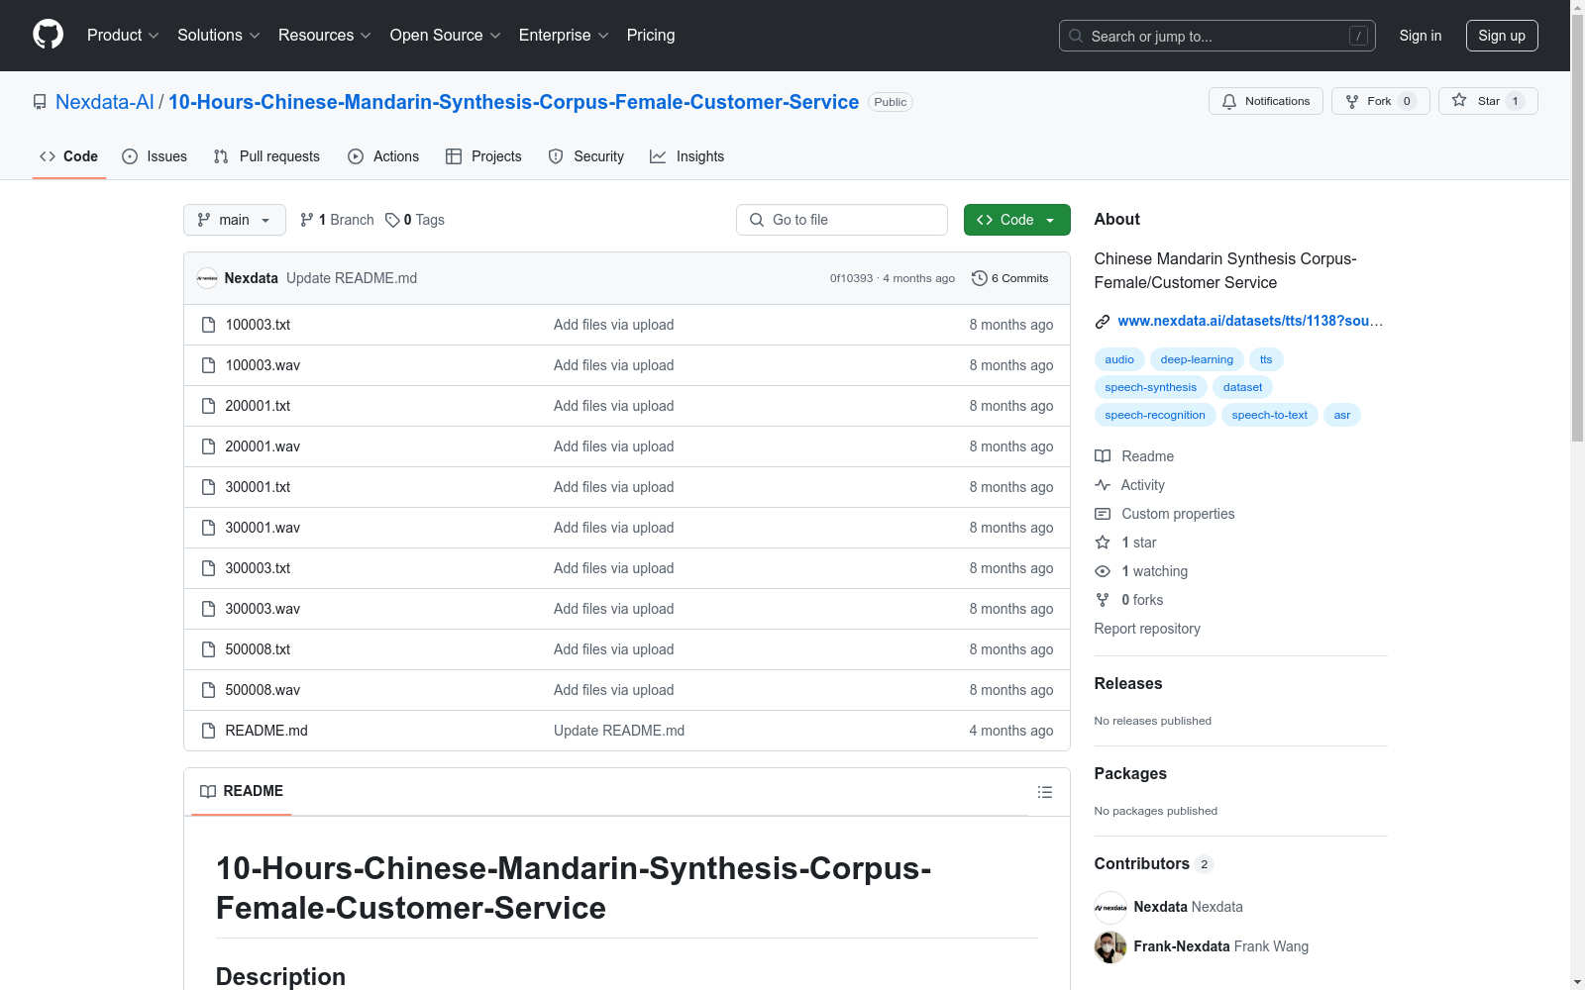View the 1 Branch list
The height and width of the screenshot is (990, 1585).
click(337, 220)
